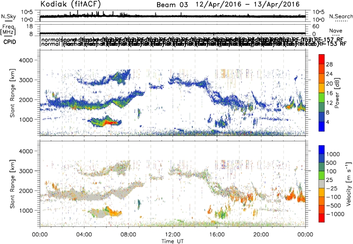Select the "Freq. [MHz]" axis label

8,30
